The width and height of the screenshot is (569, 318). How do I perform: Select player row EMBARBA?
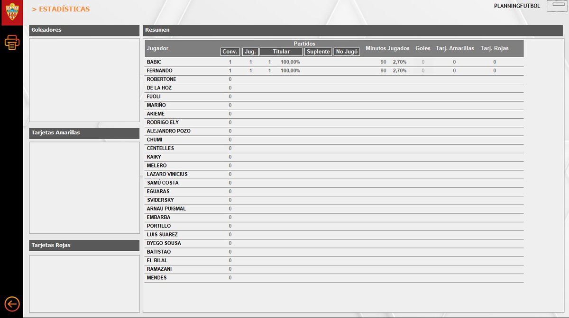pyautogui.click(x=334, y=218)
